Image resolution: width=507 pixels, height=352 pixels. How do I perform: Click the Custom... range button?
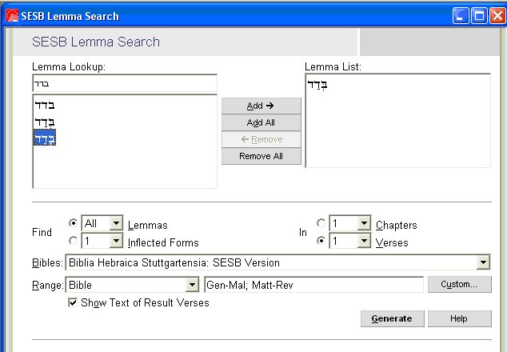459,284
